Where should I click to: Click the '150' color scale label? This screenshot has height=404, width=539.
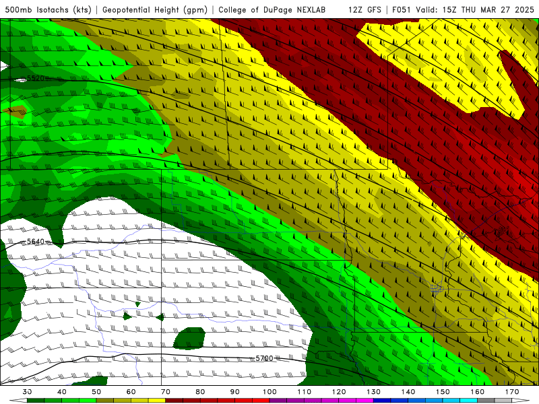point(443,392)
